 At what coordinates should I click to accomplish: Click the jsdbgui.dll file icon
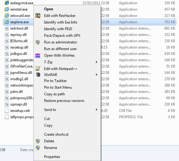(7, 53)
